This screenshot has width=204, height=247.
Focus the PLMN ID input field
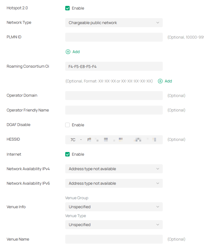pyautogui.click(x=114, y=37)
